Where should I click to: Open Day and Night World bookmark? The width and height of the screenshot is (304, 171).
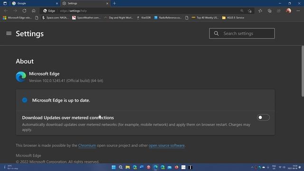pyautogui.click(x=118, y=18)
